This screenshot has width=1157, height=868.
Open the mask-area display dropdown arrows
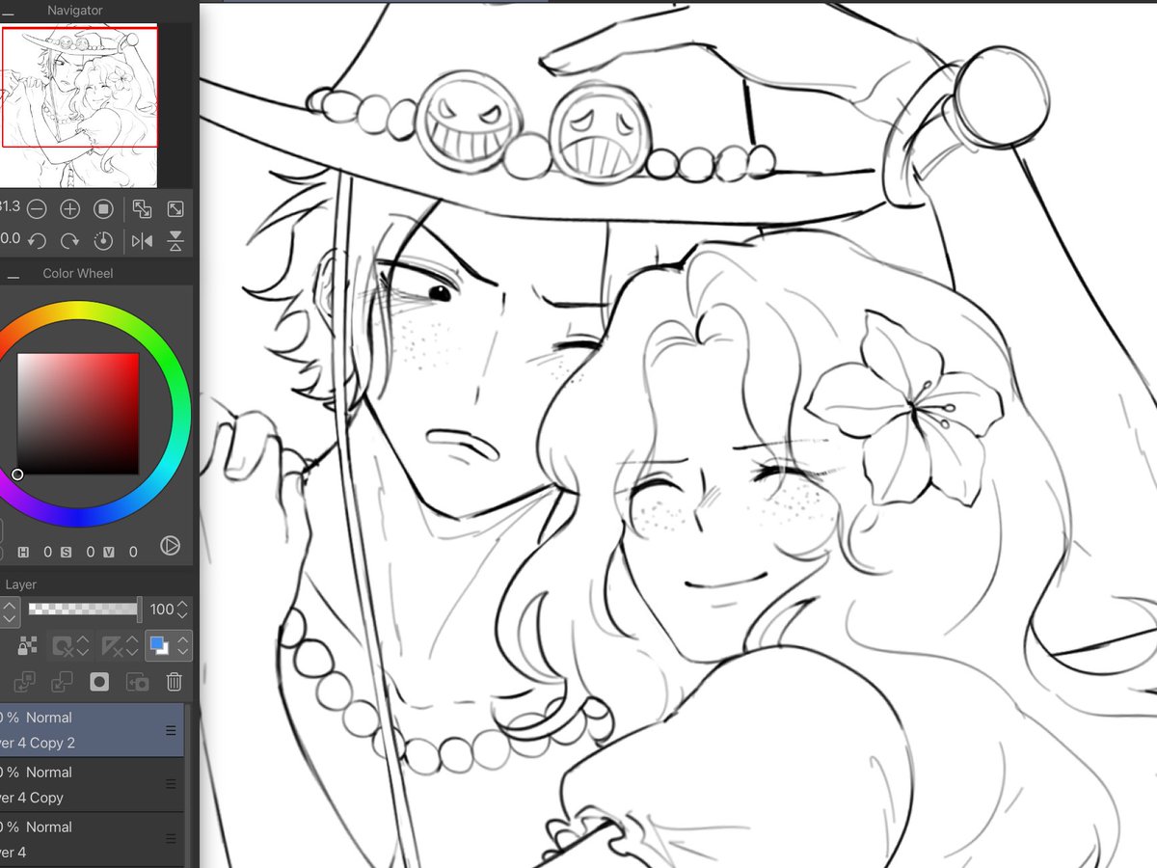coord(83,646)
